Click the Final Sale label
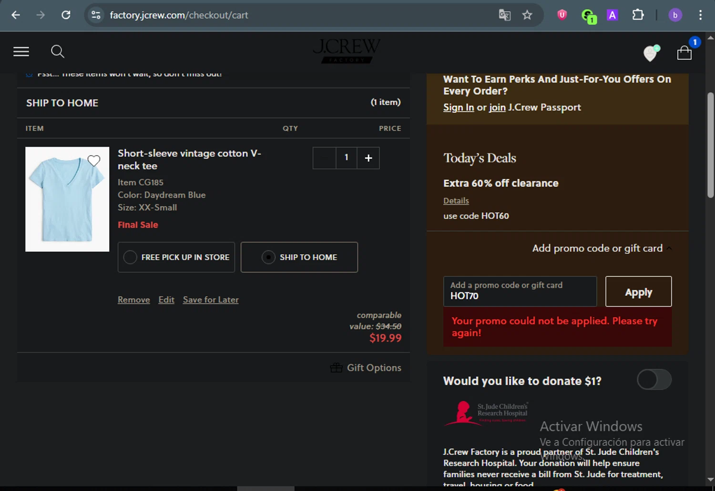This screenshot has width=715, height=491. click(138, 225)
